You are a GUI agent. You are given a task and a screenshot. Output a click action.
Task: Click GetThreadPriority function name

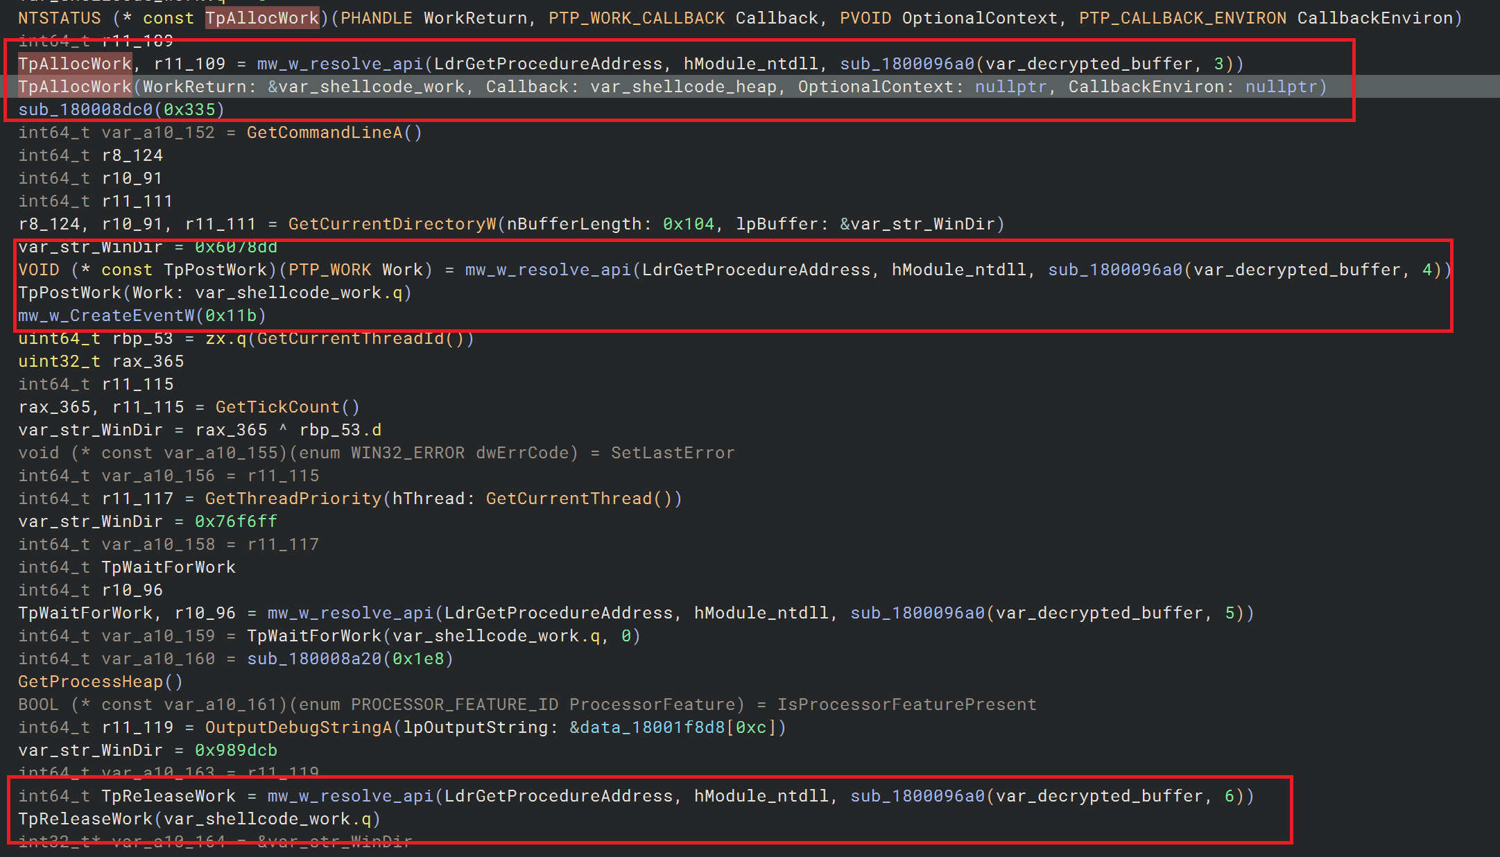293,499
